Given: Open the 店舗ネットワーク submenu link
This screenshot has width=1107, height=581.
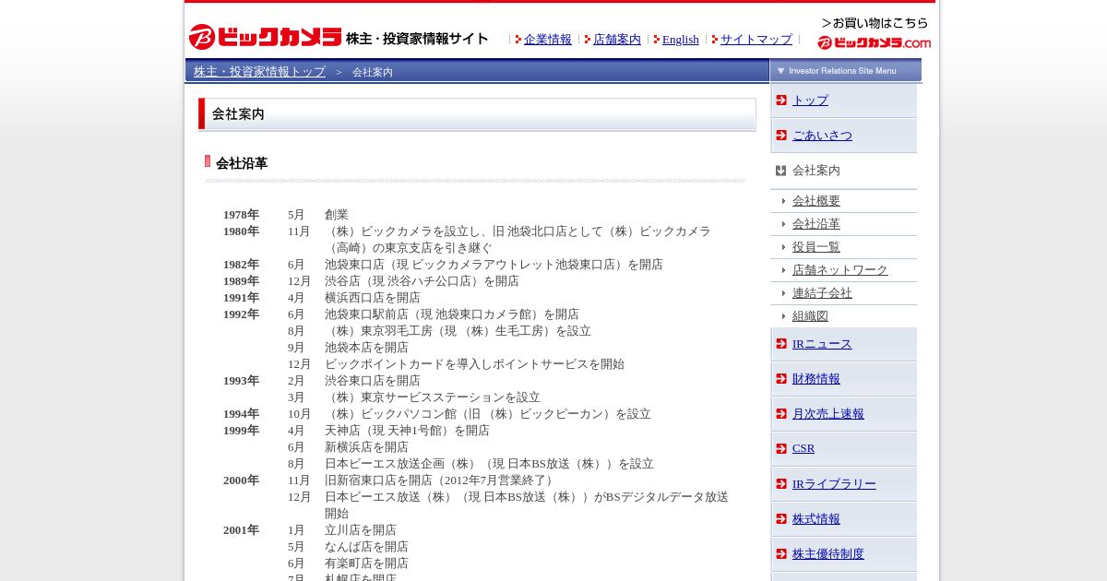Looking at the screenshot, I should 840,270.
